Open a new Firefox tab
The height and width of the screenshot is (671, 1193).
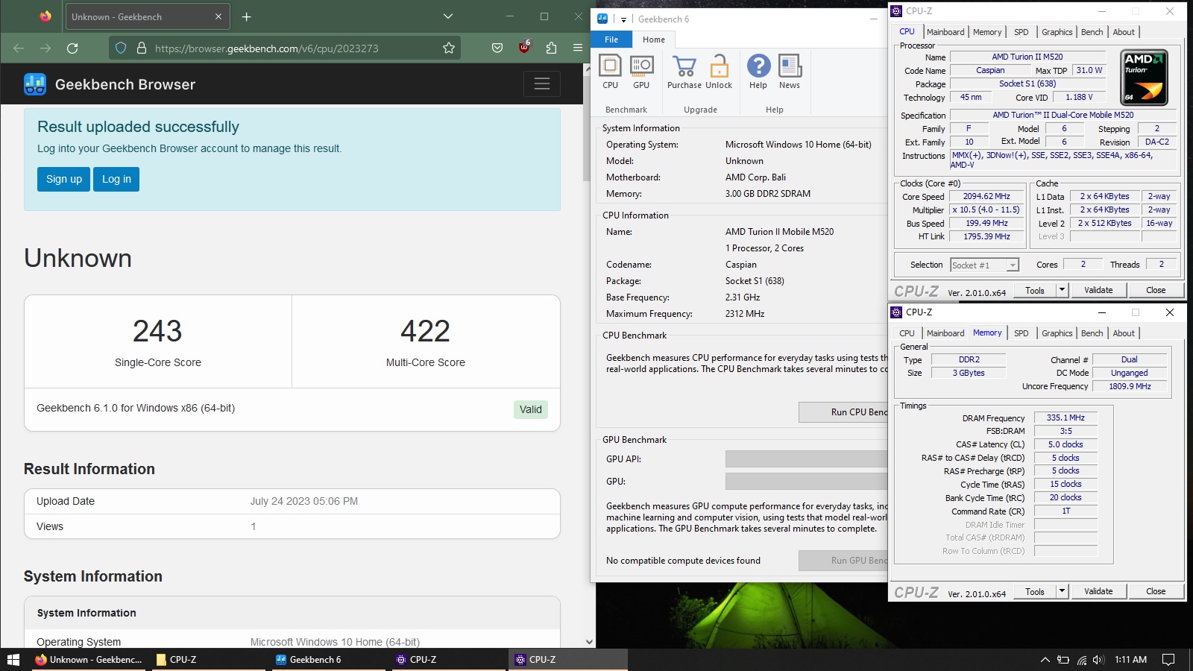pos(247,16)
